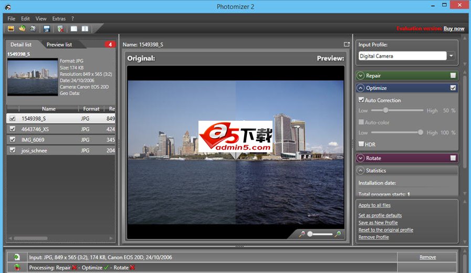Switch to split view layout icon

click(x=85, y=29)
